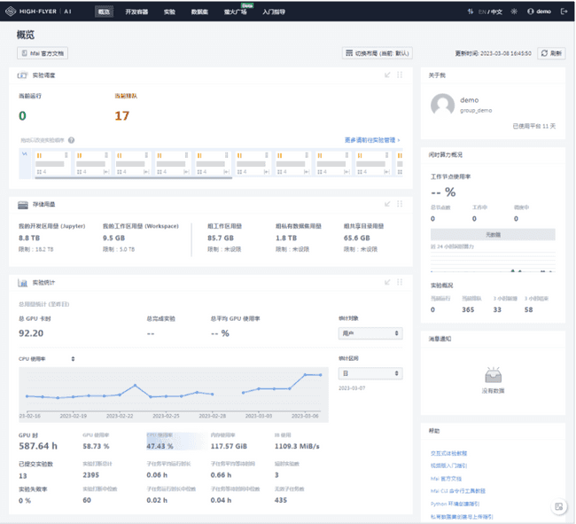Click the 刷新 refresh button

(x=551, y=53)
